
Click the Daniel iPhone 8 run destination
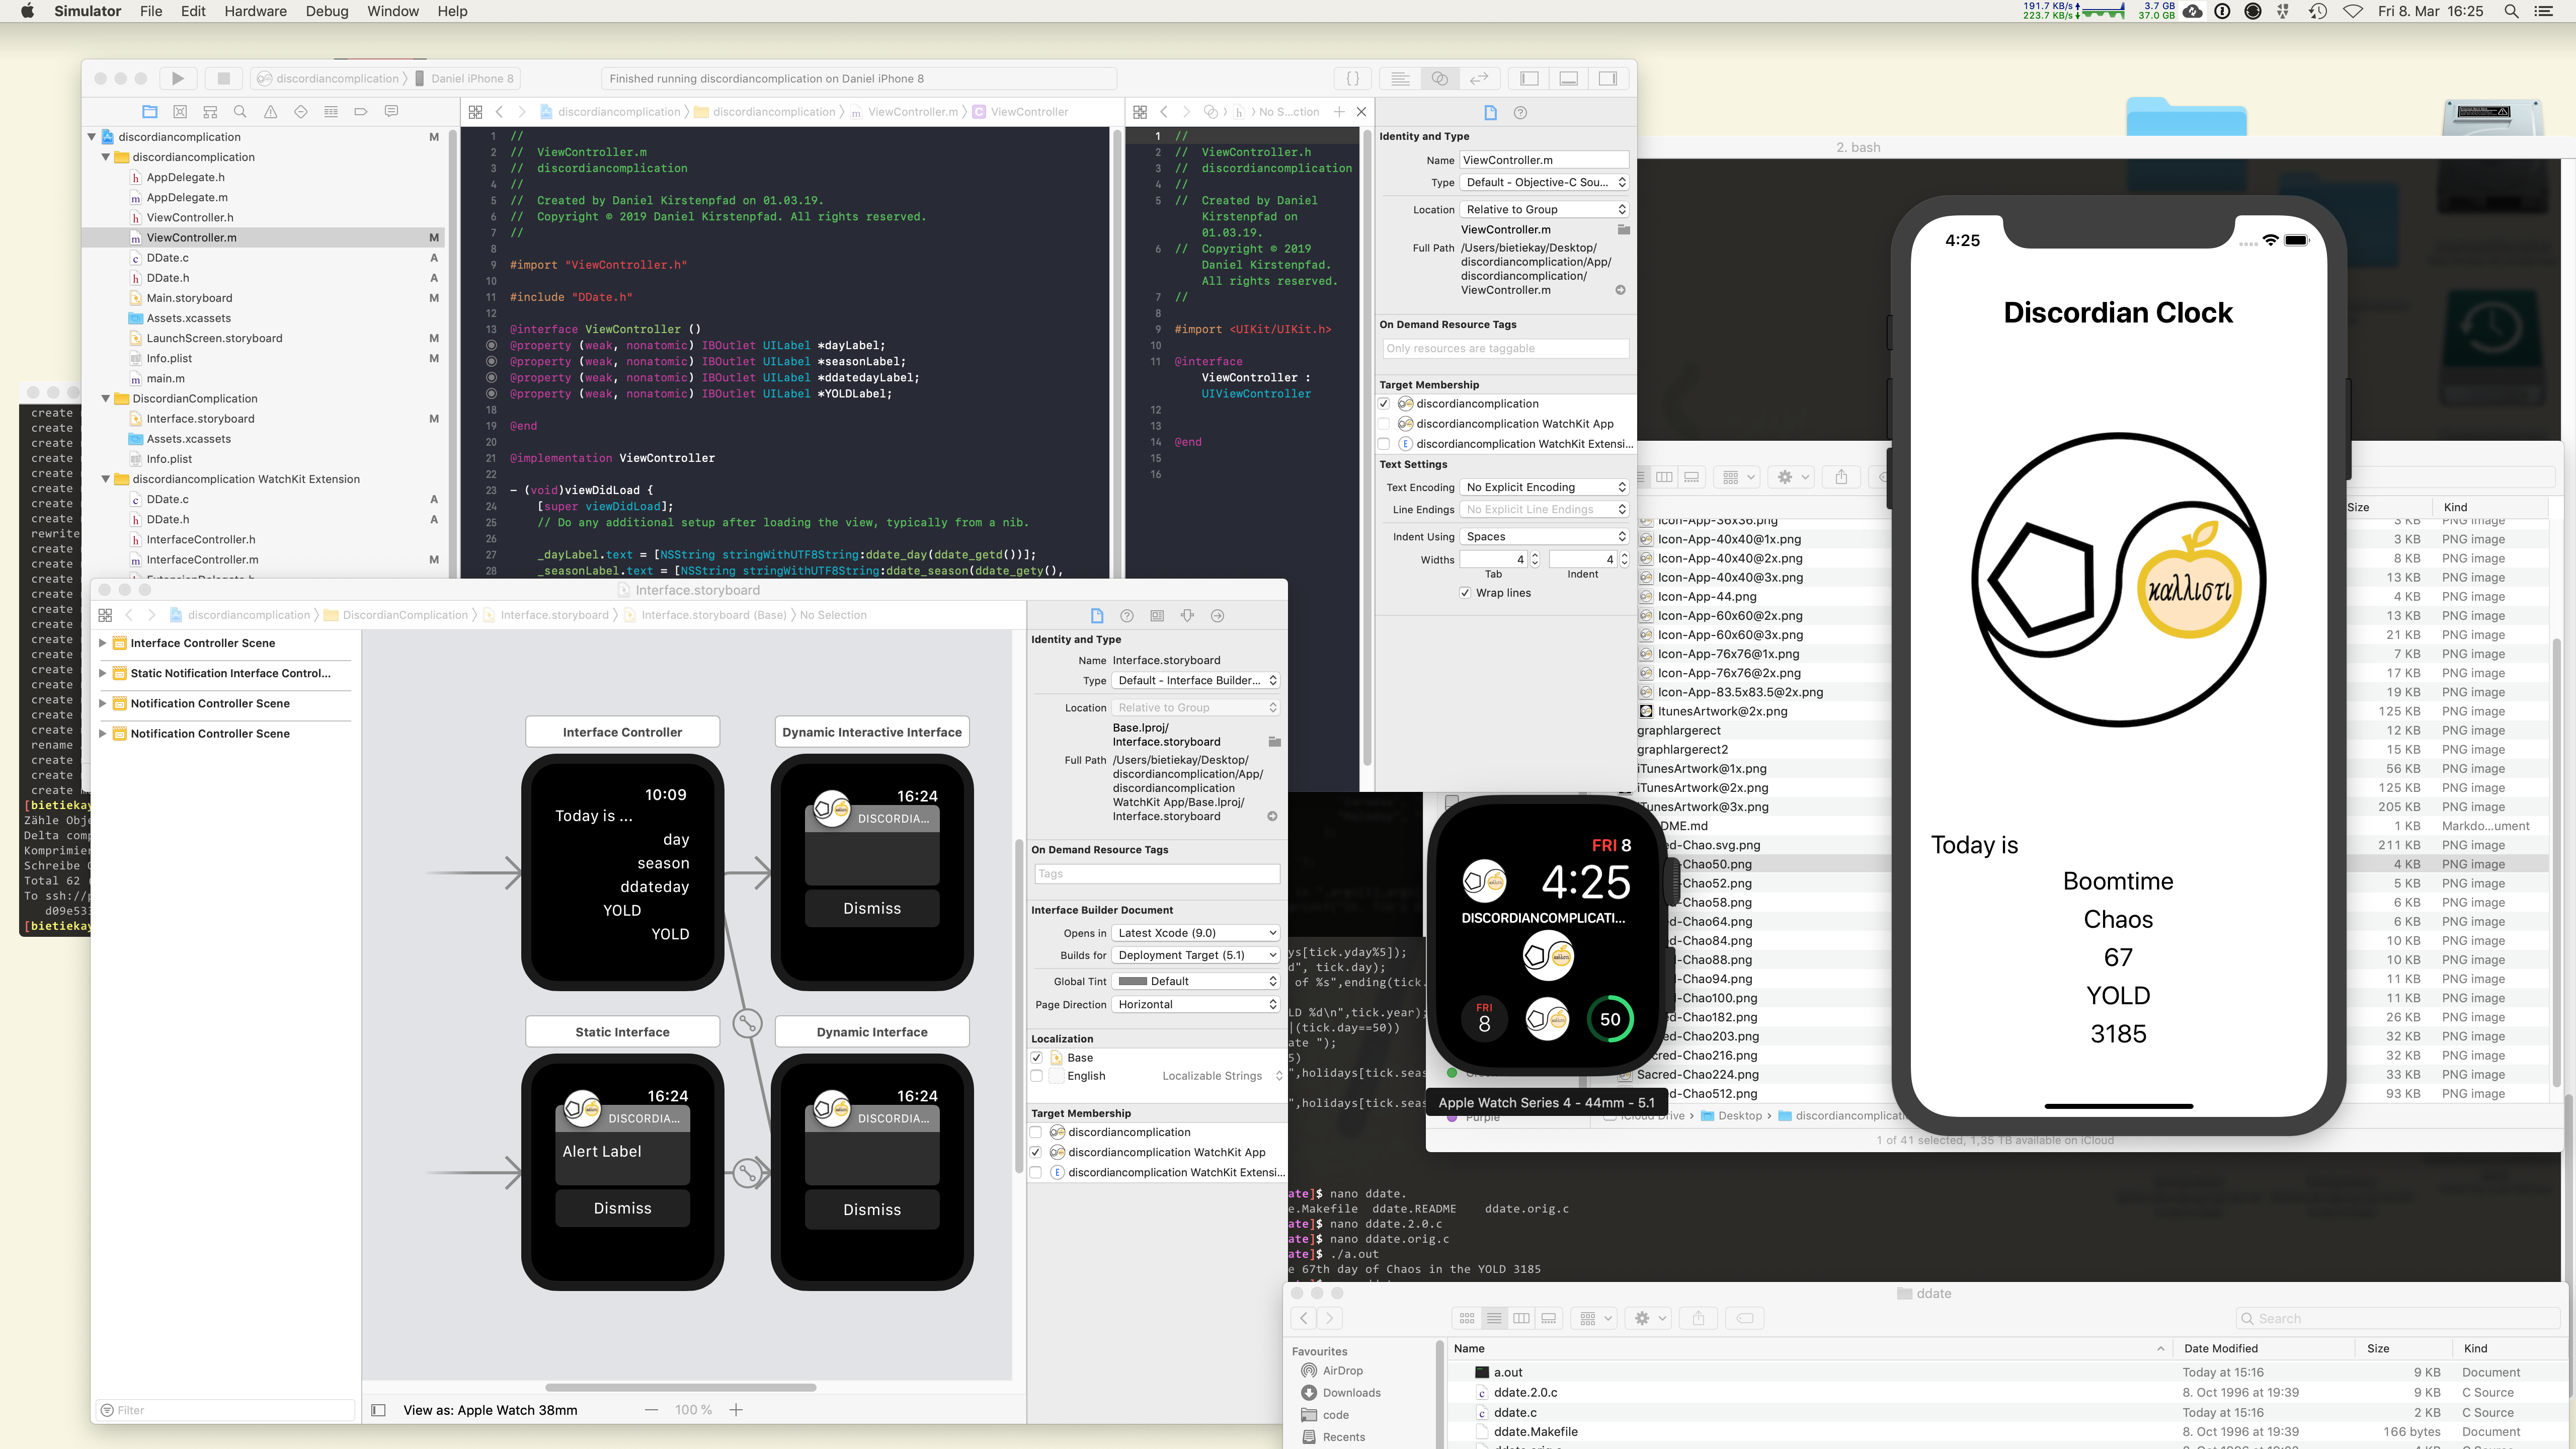[465, 78]
